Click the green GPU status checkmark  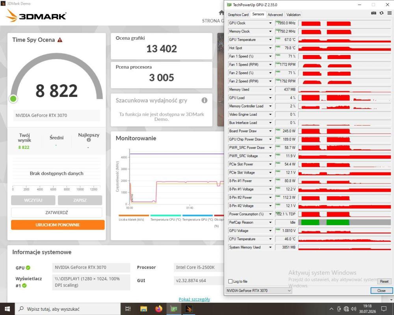point(28,268)
